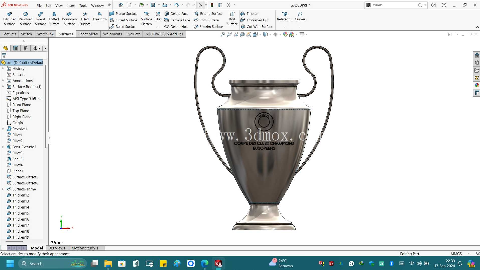
Task: Click the Offset Surface button
Action: click(x=124, y=20)
